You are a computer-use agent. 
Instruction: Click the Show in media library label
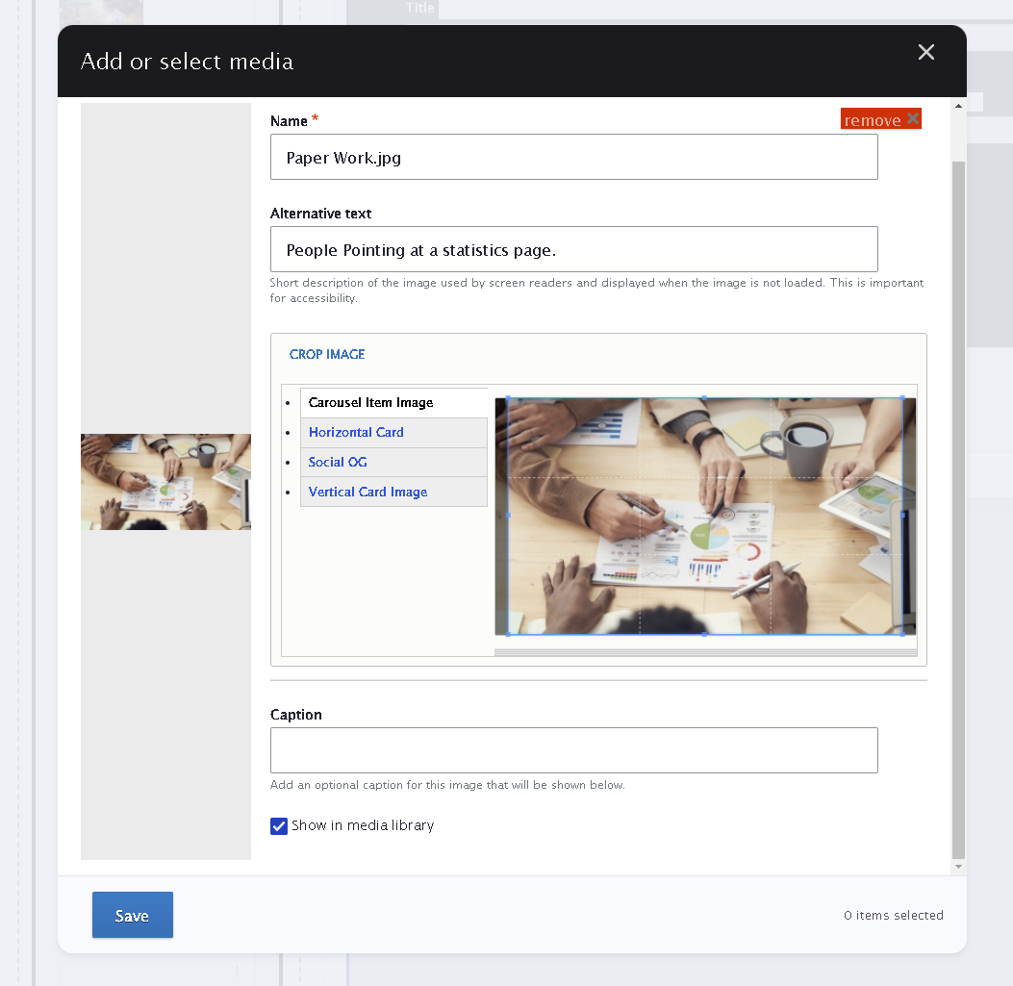(x=363, y=825)
